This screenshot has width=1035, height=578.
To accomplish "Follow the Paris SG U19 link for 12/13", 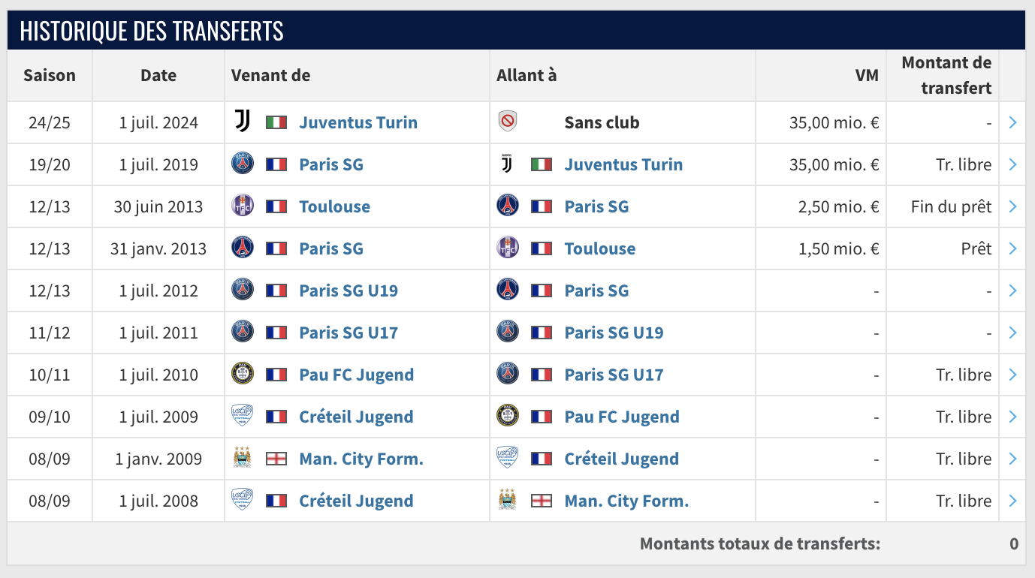I will pyautogui.click(x=349, y=291).
